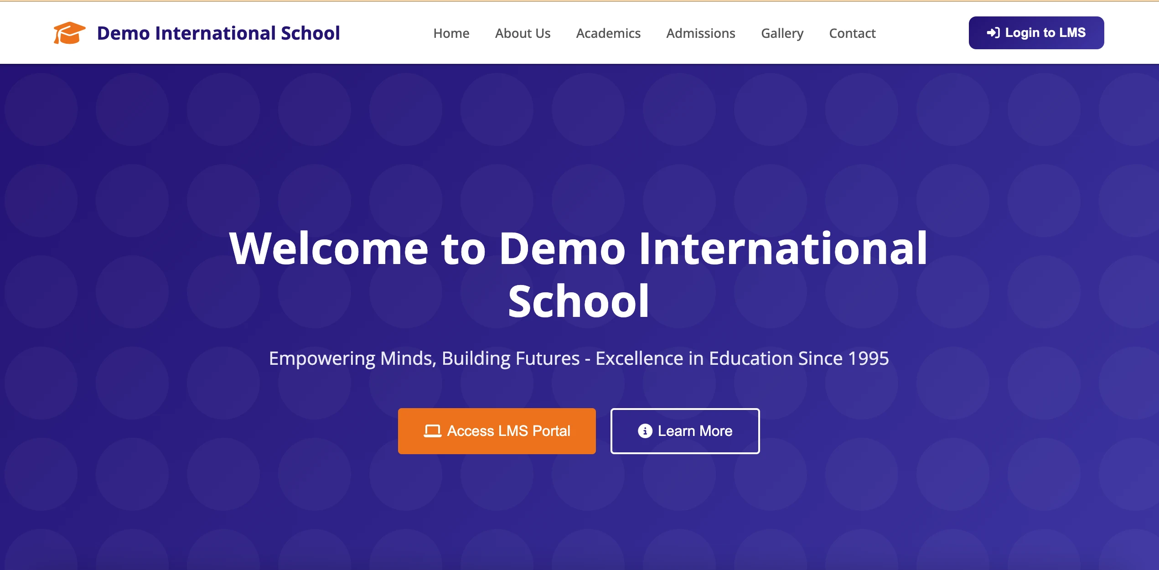1159x570 pixels.
Task: Open the About Us page
Action: coord(523,33)
